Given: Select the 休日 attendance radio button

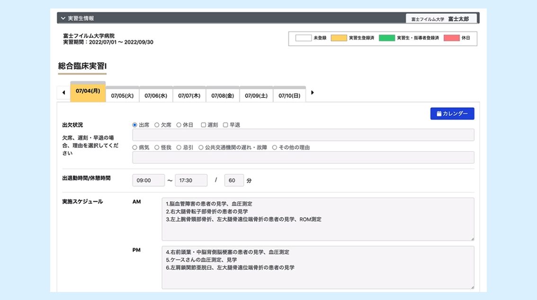Looking at the screenshot, I should [x=179, y=125].
